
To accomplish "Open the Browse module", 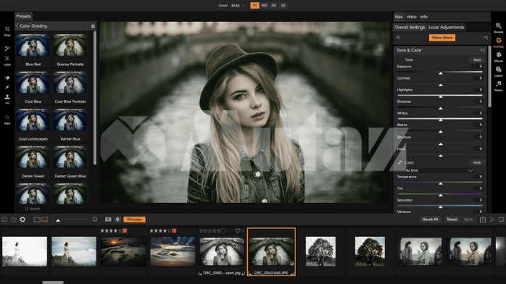I will pyautogui.click(x=498, y=28).
